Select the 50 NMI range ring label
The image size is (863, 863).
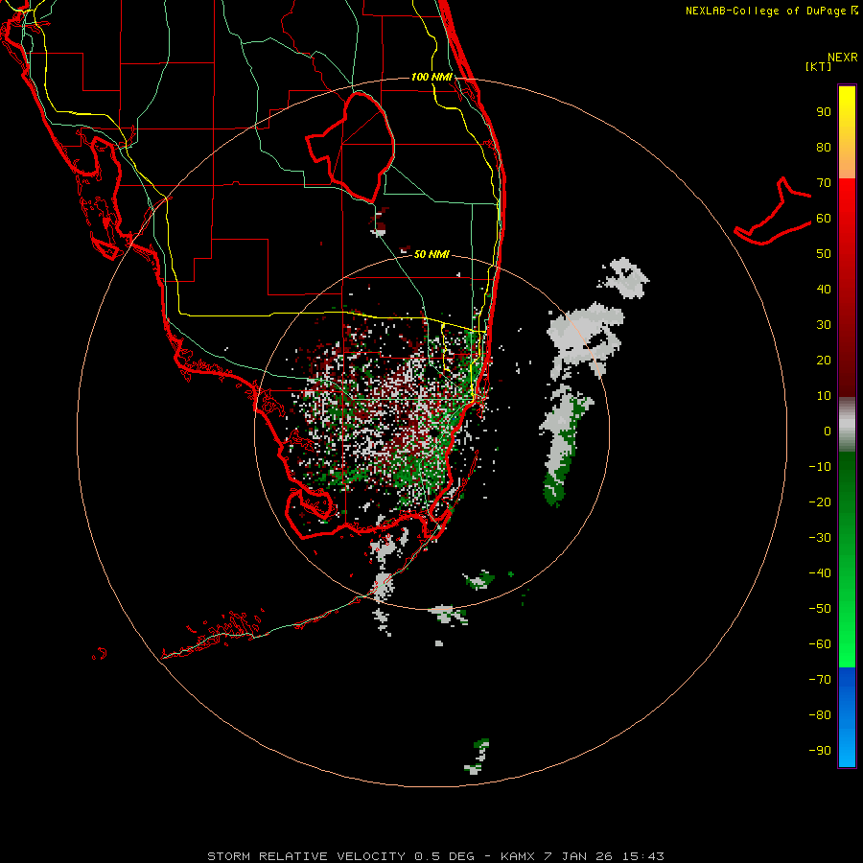[x=431, y=254]
